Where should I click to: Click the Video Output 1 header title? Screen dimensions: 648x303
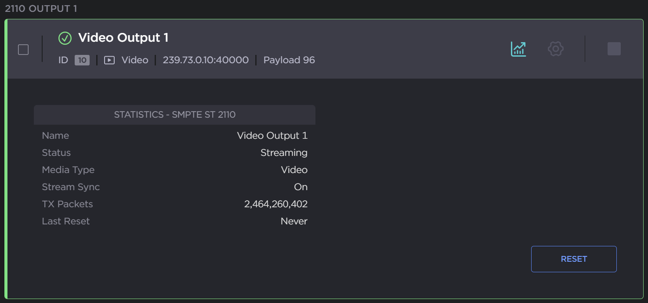pos(123,38)
